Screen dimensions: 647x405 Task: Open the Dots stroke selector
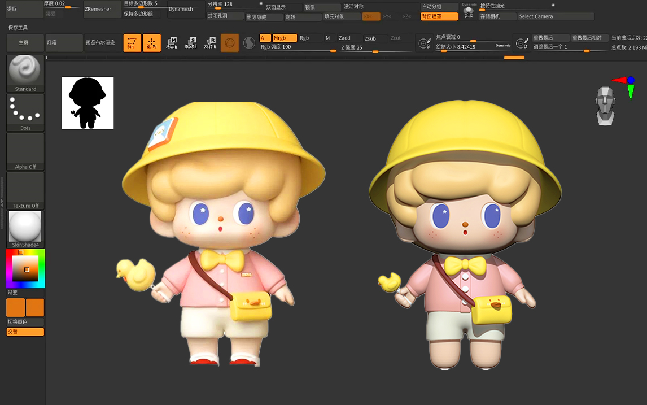click(x=25, y=110)
